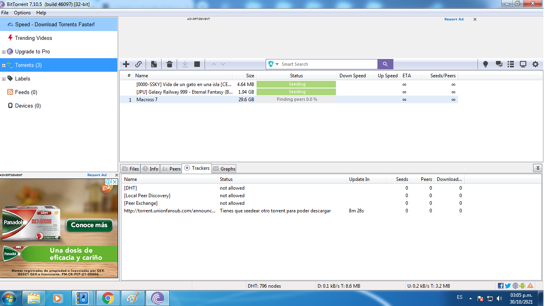Open Facebook icon in status bar
Image resolution: width=545 pixels, height=306 pixels.
click(x=501, y=286)
